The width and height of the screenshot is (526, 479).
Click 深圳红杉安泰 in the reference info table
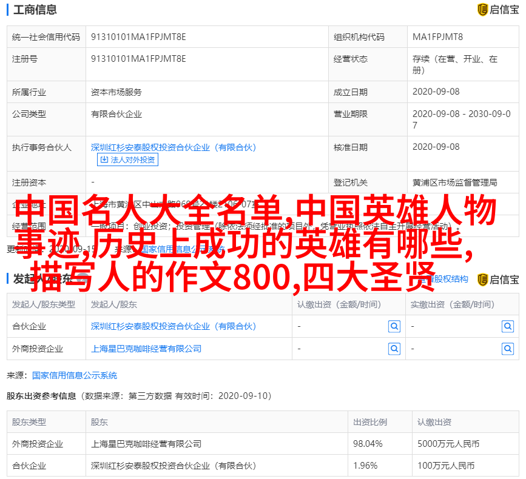coord(174,466)
